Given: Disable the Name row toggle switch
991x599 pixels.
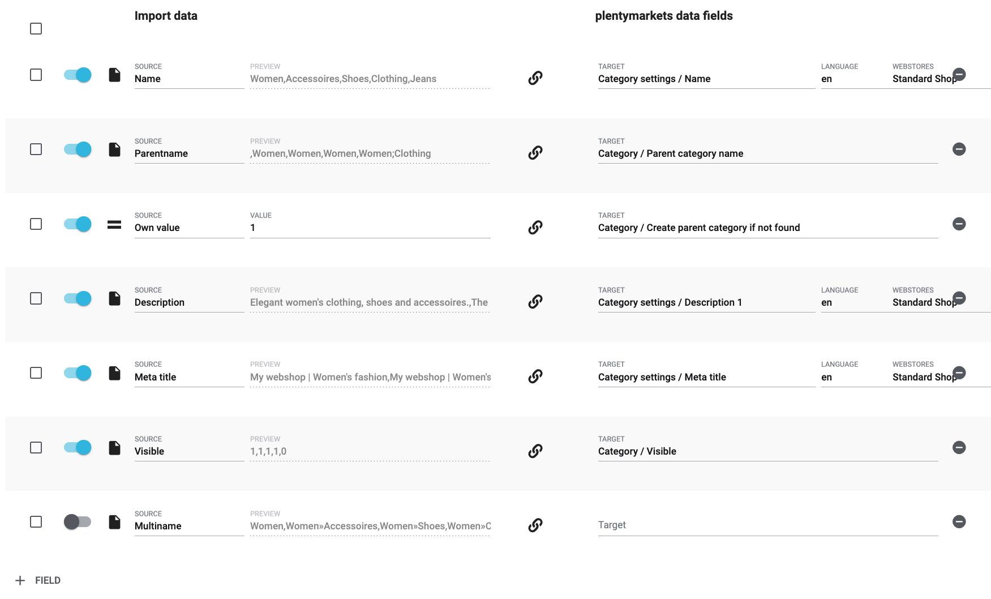Looking at the screenshot, I should (x=78, y=75).
